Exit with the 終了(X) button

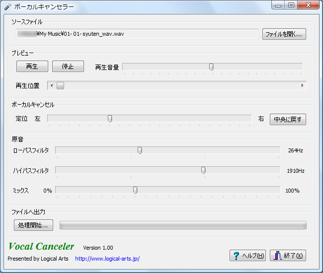(288, 256)
